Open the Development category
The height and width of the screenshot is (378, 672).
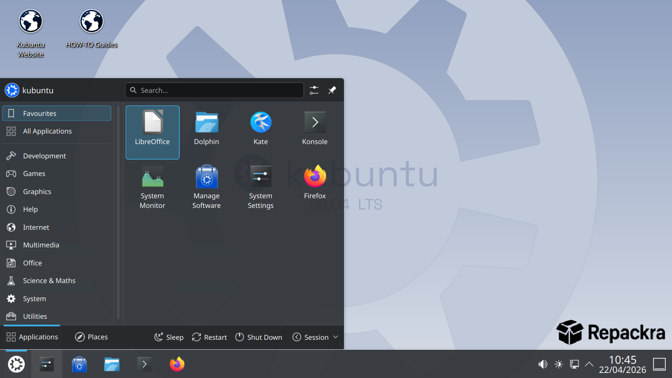pos(57,156)
